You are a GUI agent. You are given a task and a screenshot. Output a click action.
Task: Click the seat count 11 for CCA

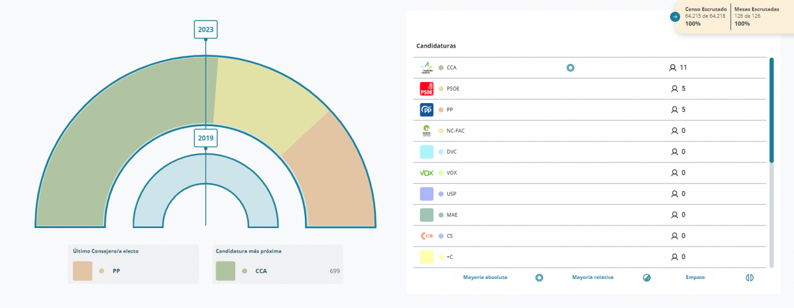tap(683, 67)
